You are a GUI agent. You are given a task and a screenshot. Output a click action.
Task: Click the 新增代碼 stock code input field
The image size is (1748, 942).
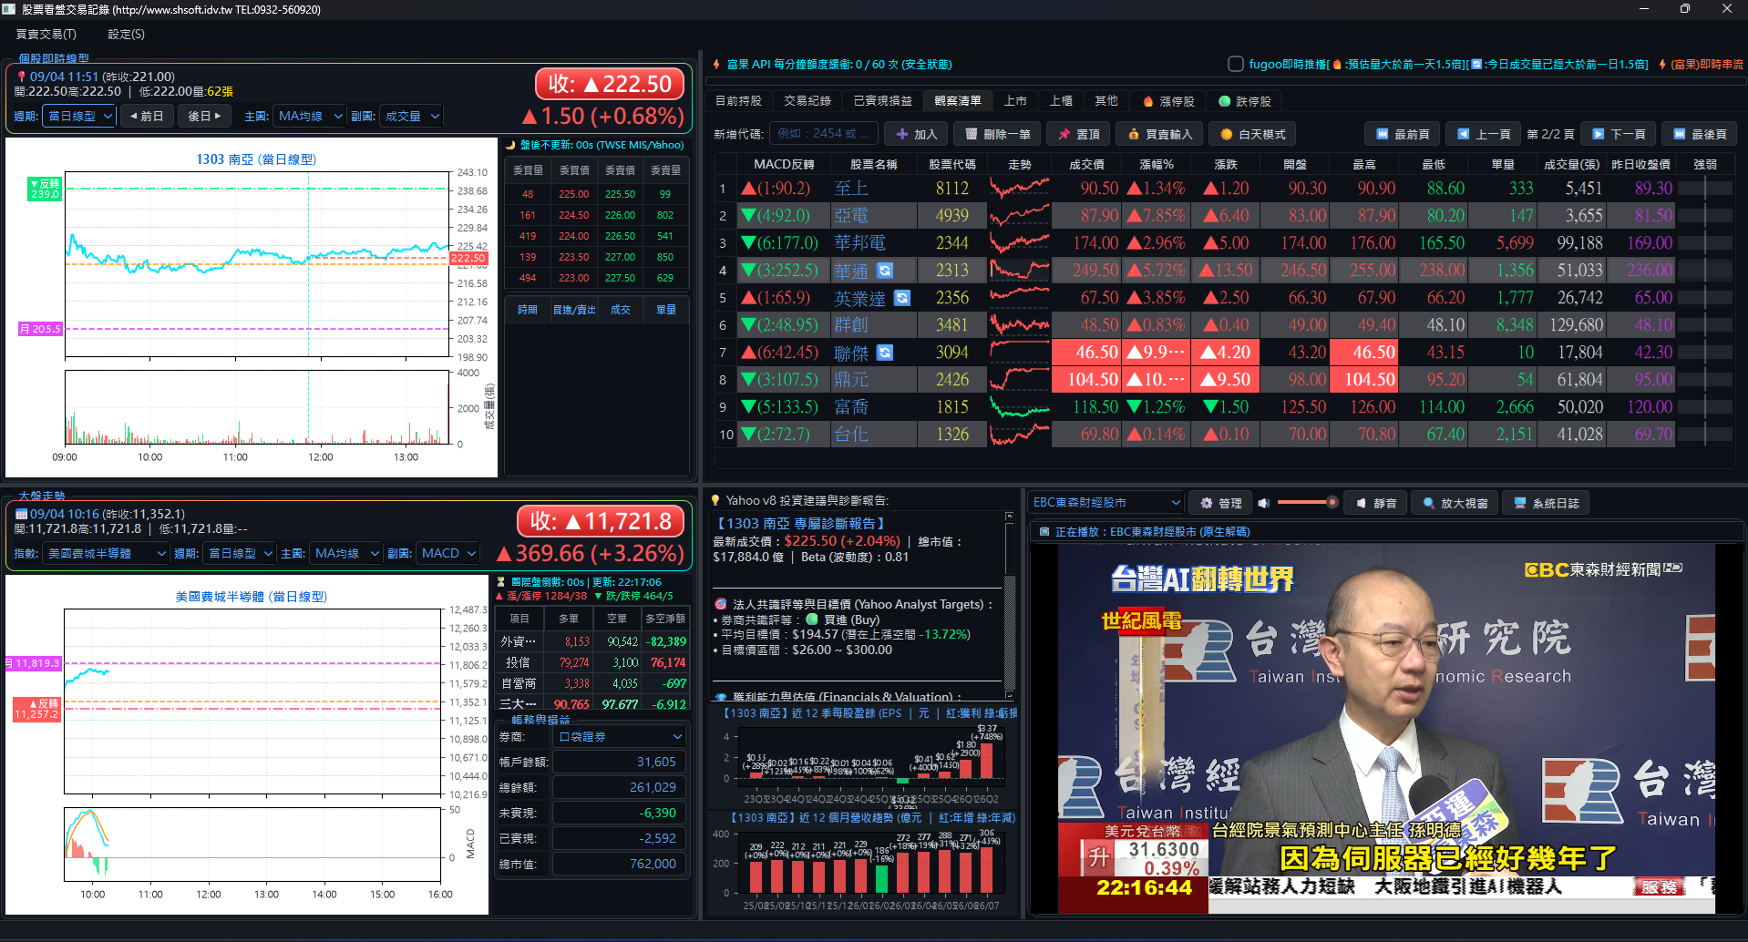[x=823, y=134]
